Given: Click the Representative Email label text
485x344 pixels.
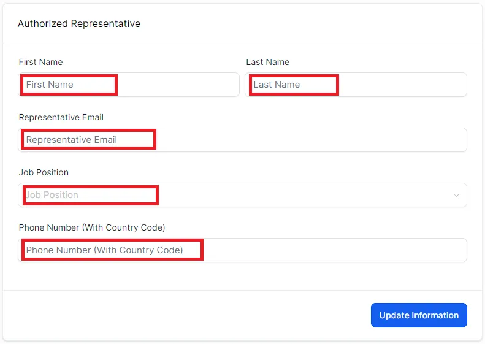Looking at the screenshot, I should tap(61, 117).
